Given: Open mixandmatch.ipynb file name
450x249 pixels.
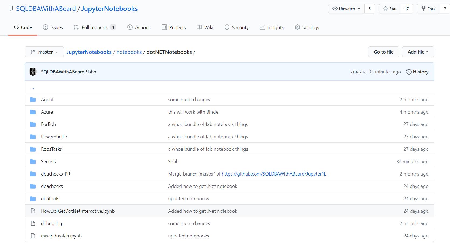Looking at the screenshot, I should pyautogui.click(x=61, y=236).
